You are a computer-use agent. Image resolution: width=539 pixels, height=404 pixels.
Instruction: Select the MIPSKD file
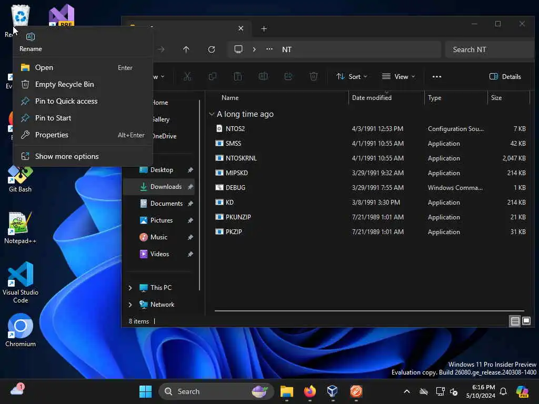click(x=371, y=173)
